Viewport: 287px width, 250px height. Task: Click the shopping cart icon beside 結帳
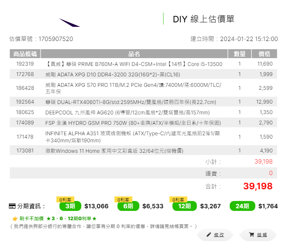point(251,235)
